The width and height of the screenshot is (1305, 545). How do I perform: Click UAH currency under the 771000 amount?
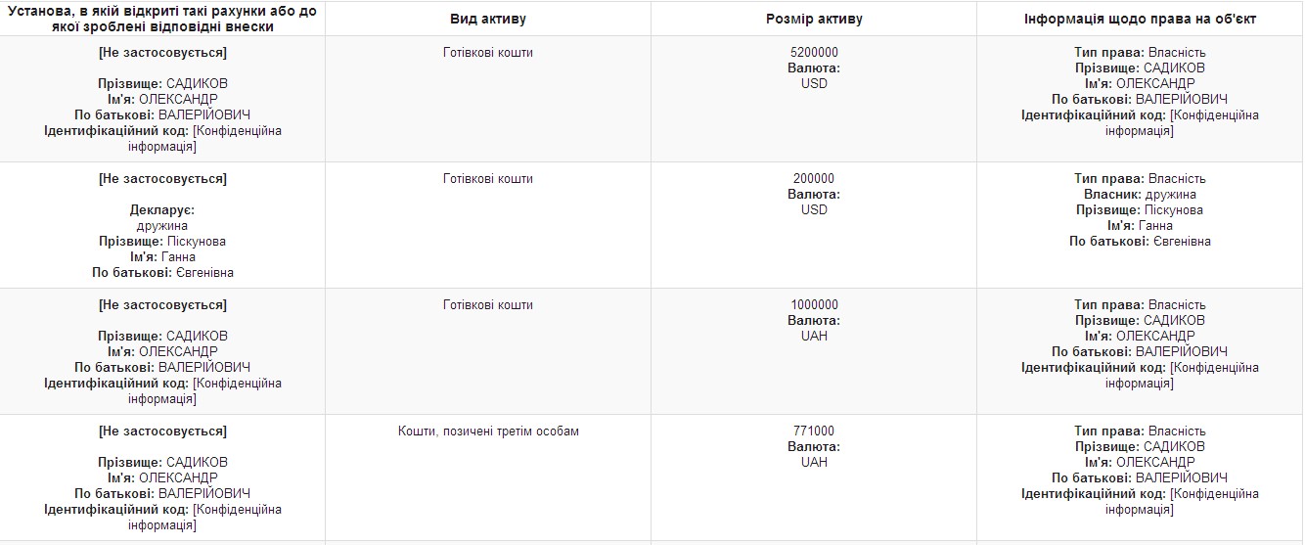click(x=814, y=462)
